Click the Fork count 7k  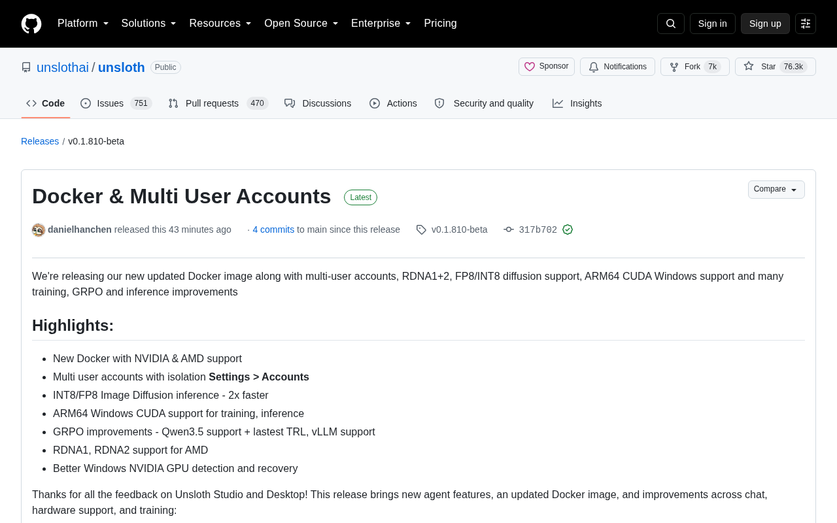713,67
